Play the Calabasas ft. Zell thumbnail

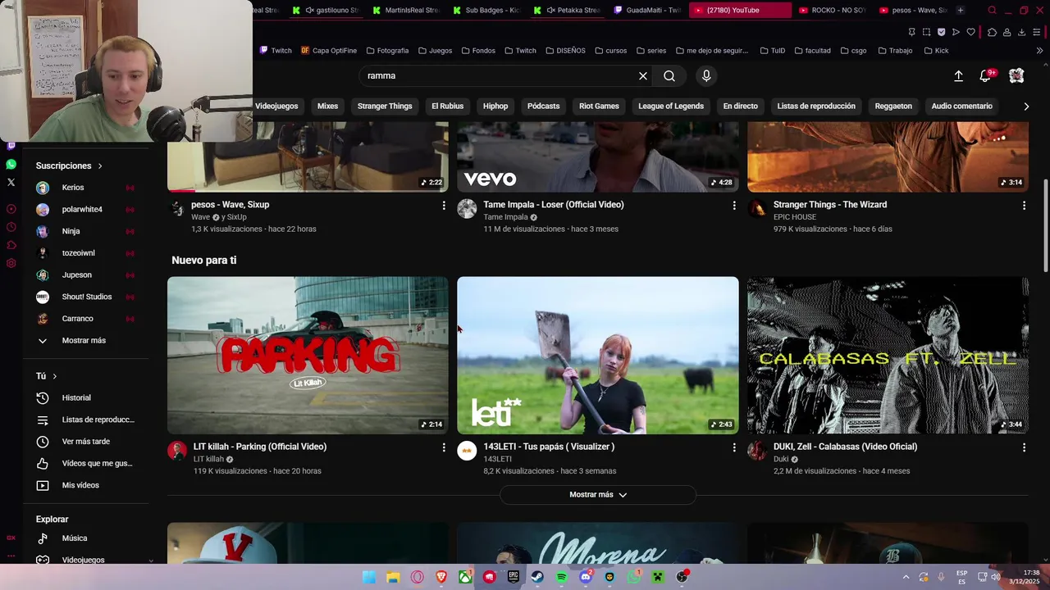point(888,355)
